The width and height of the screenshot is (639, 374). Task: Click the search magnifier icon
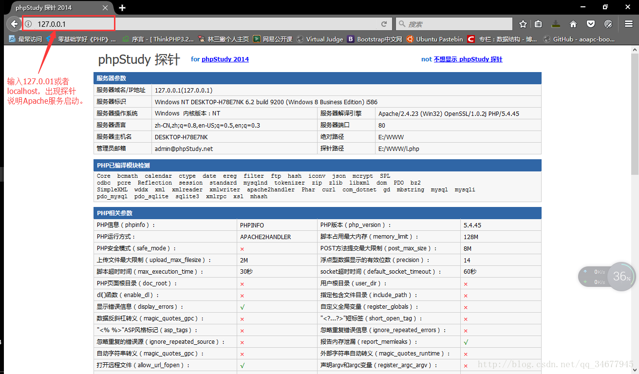[x=402, y=24]
